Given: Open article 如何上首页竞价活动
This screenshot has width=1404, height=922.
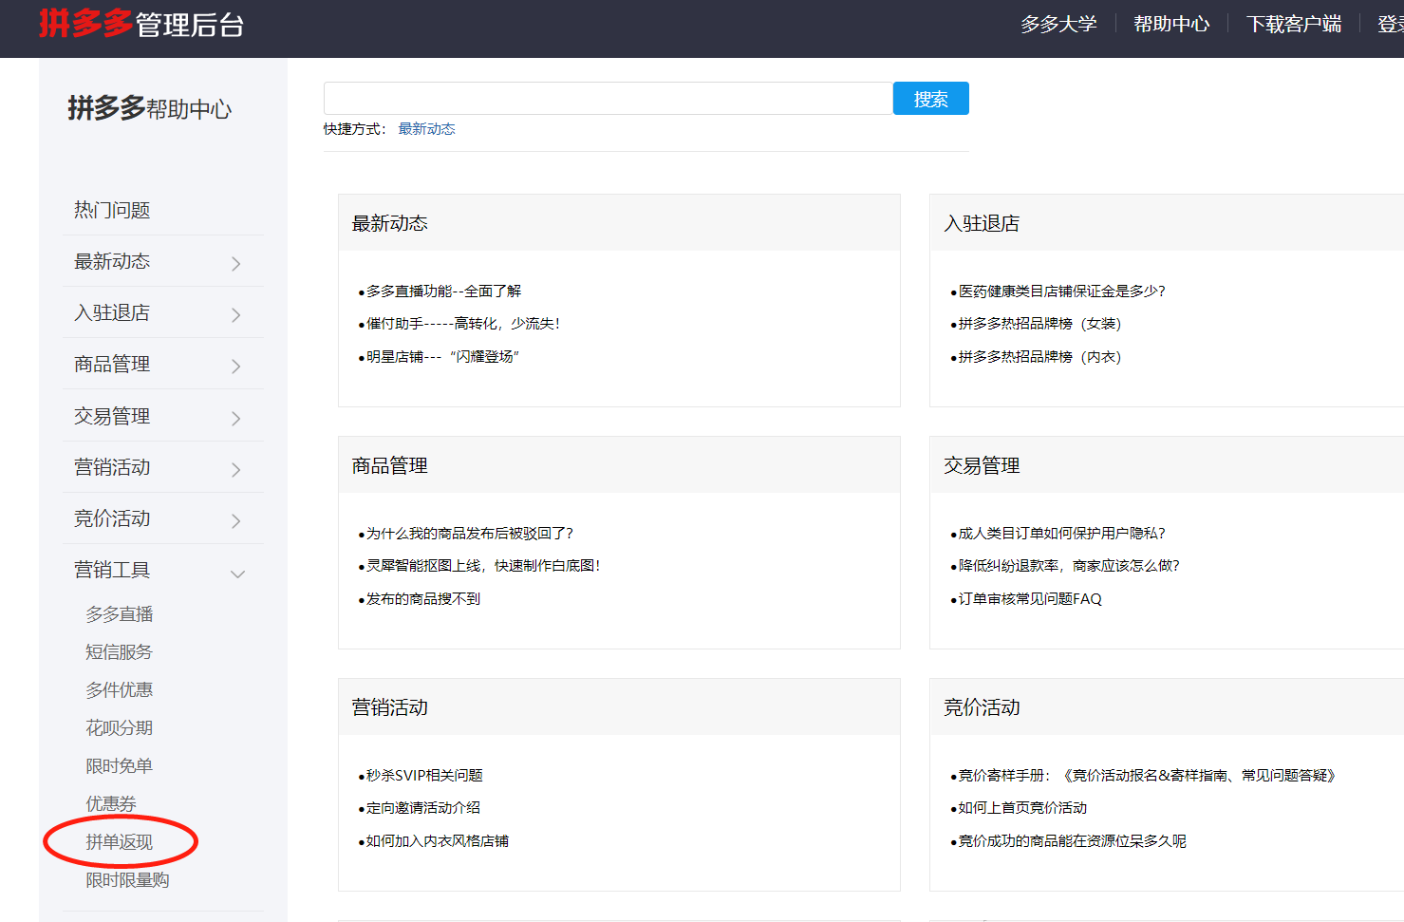Looking at the screenshot, I should click(1022, 808).
